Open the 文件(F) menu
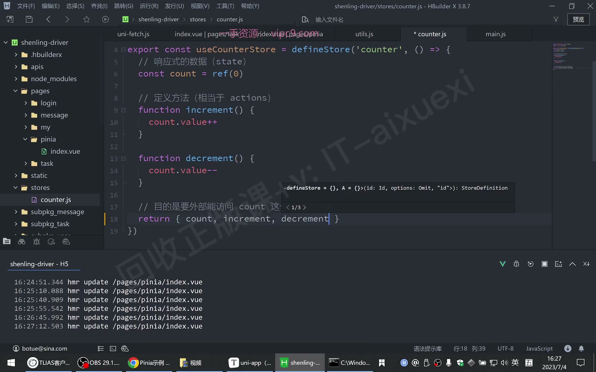Screen dimensions: 596x372 [26, 6]
